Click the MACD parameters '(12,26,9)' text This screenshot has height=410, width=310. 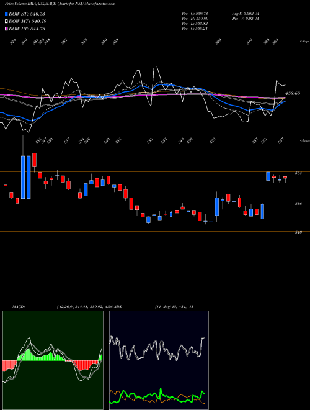(x=65, y=307)
